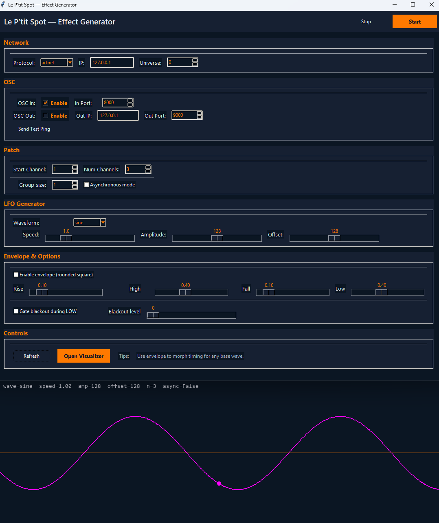Screen dimensions: 439x523
Task: Expand the Waveform dropdown
Action: pos(103,223)
